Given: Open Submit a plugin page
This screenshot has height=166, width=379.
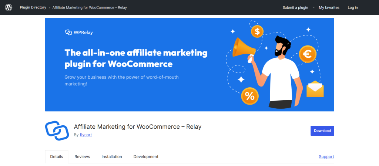Looking at the screenshot, I should 295,7.
